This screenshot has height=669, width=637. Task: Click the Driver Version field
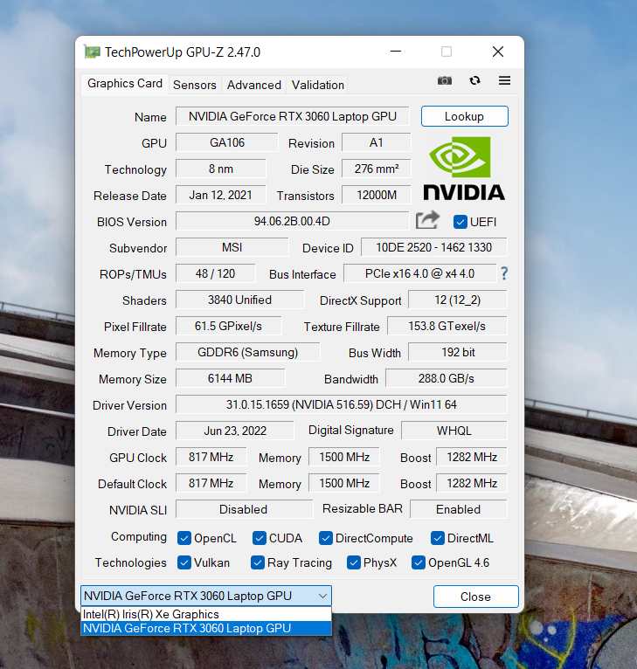click(342, 404)
